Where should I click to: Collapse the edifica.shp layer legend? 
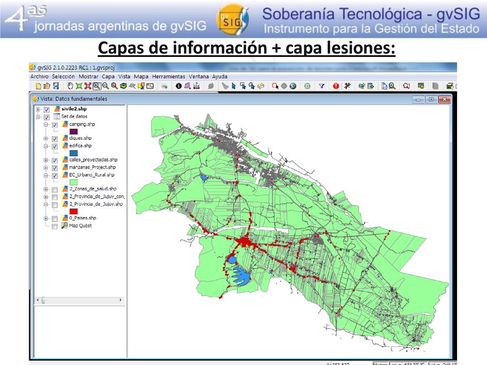point(46,146)
